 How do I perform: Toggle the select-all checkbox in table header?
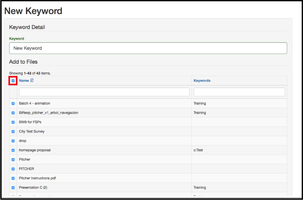[x=13, y=81]
